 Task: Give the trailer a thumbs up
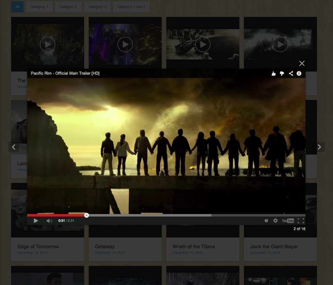[273, 73]
